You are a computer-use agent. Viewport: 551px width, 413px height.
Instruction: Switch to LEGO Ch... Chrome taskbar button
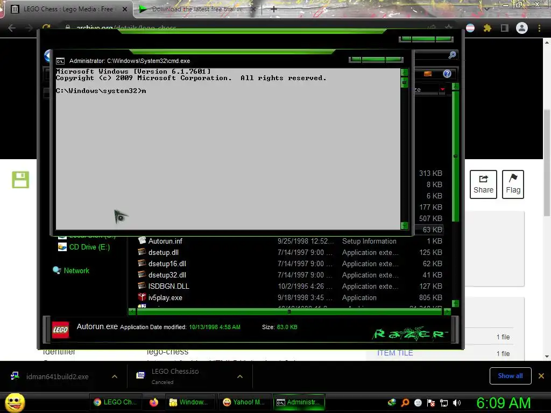click(x=115, y=402)
